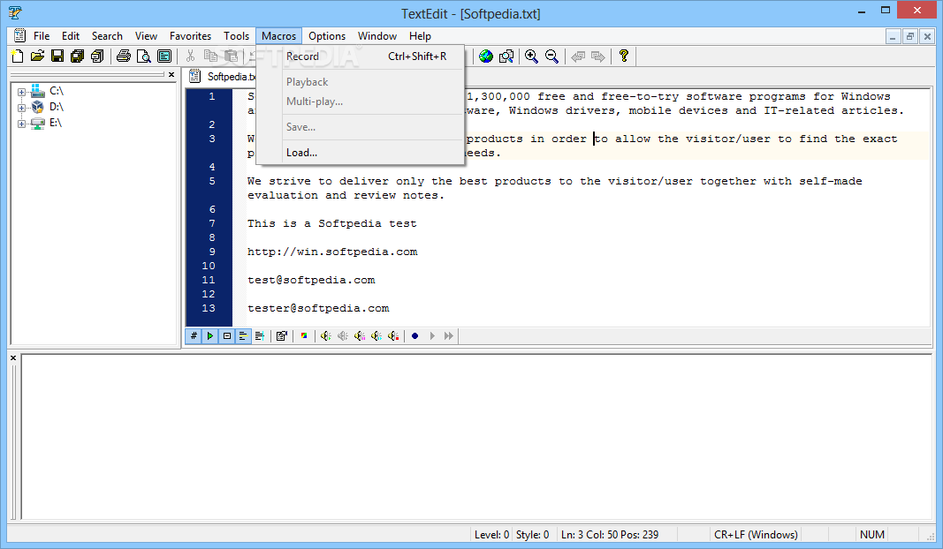Click the document icon left of the File menu
The image size is (943, 549).
point(19,36)
